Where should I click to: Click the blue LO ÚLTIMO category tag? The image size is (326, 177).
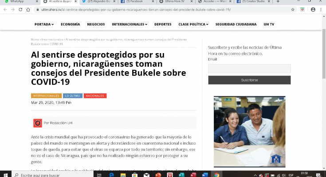point(73,96)
